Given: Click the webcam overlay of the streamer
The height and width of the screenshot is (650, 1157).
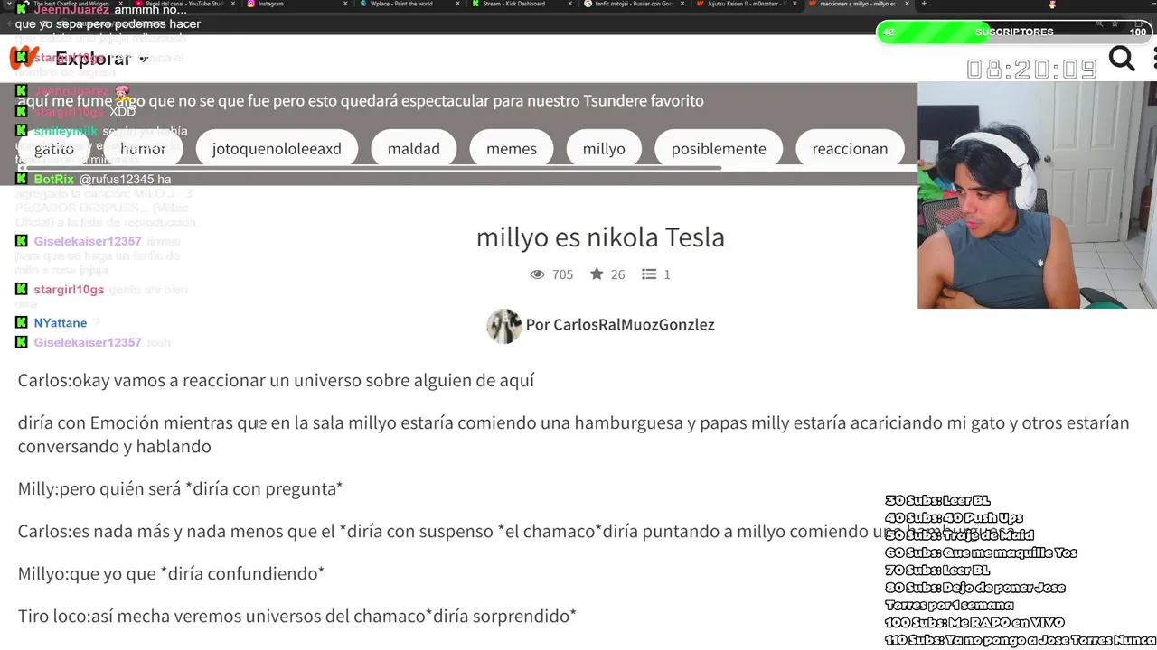Looking at the screenshot, I should pyautogui.click(x=1037, y=195).
